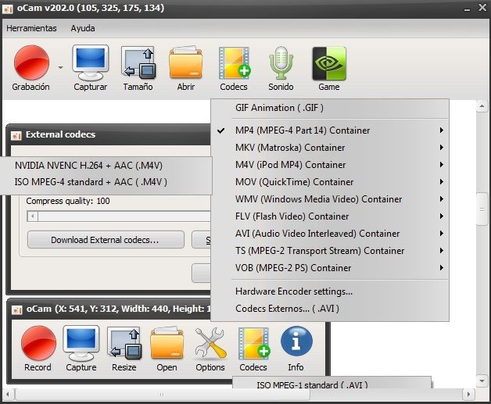Viewport: 491px width, 404px height.
Task: Expand AVI Container submenu arrow
Action: click(441, 234)
